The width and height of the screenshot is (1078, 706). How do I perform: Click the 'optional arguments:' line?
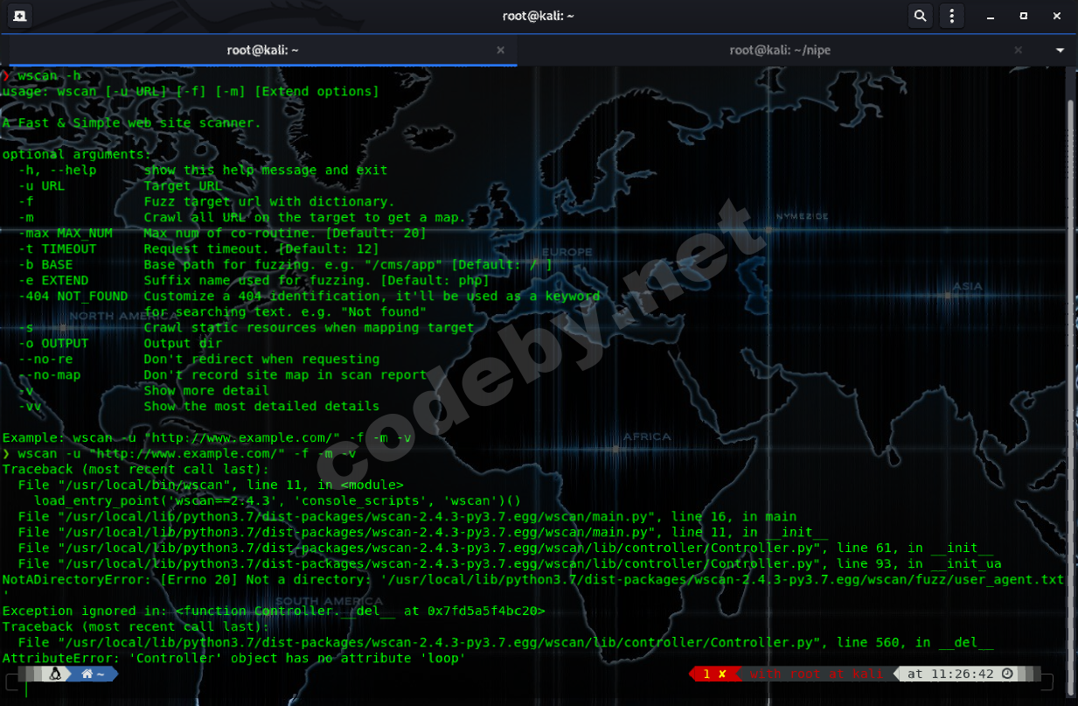point(77,154)
